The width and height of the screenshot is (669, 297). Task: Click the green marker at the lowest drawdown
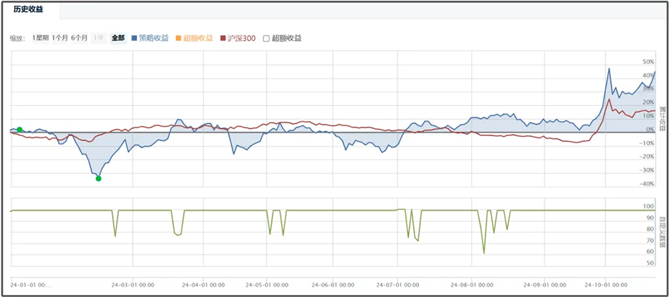pos(98,178)
